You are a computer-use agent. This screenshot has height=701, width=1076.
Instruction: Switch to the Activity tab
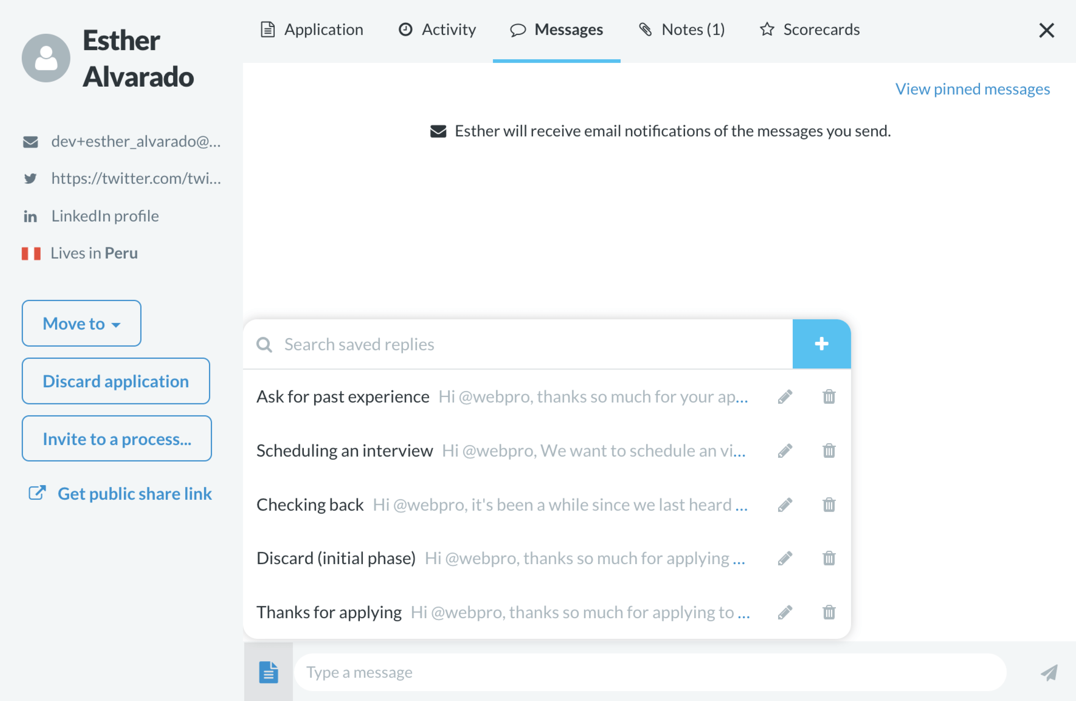tap(437, 30)
